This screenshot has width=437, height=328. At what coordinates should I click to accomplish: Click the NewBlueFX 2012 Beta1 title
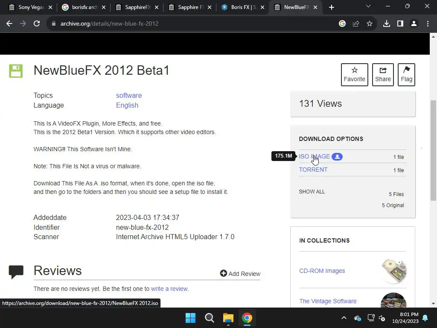[102, 70]
